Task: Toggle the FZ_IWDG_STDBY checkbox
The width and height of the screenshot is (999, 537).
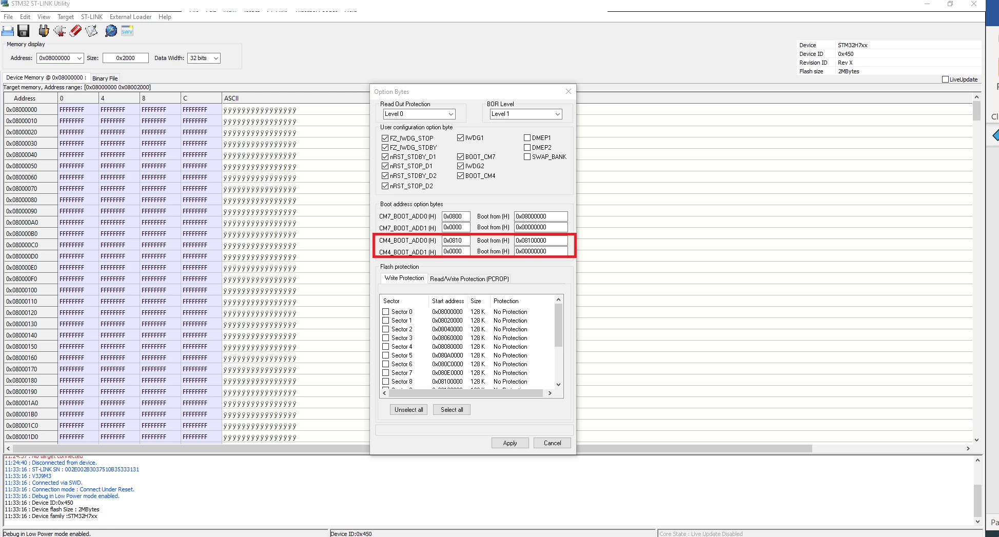Action: click(x=385, y=147)
